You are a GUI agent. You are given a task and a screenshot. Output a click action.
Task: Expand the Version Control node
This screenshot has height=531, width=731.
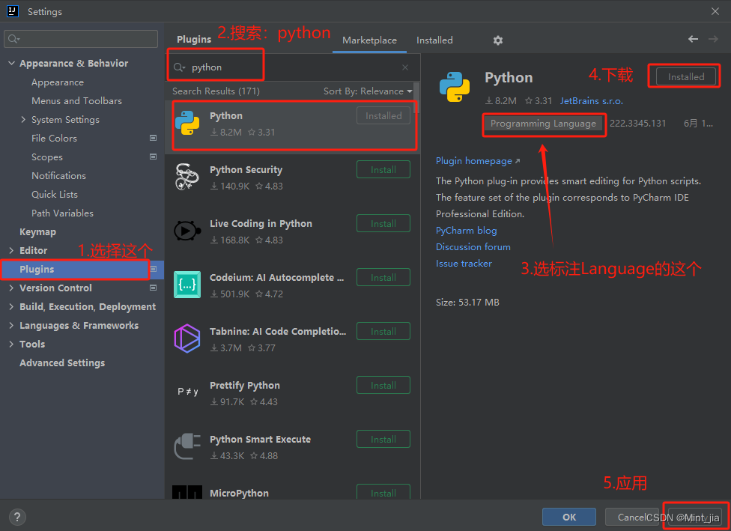(x=12, y=288)
